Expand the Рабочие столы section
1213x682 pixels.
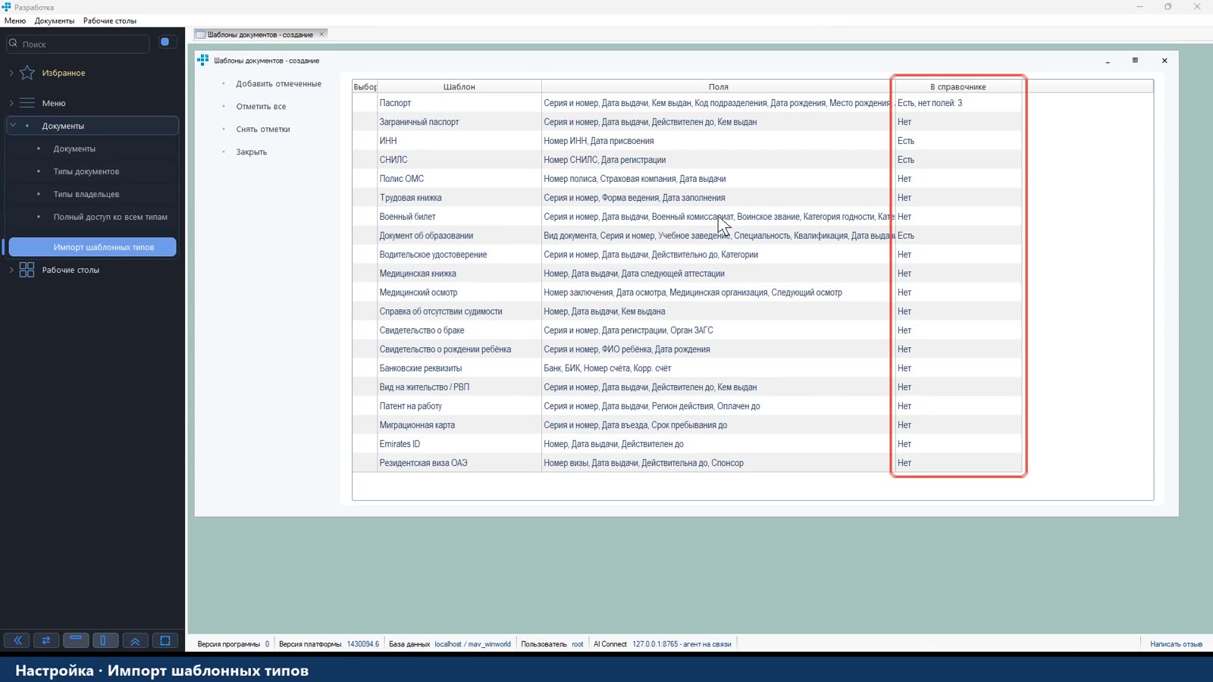coord(11,270)
